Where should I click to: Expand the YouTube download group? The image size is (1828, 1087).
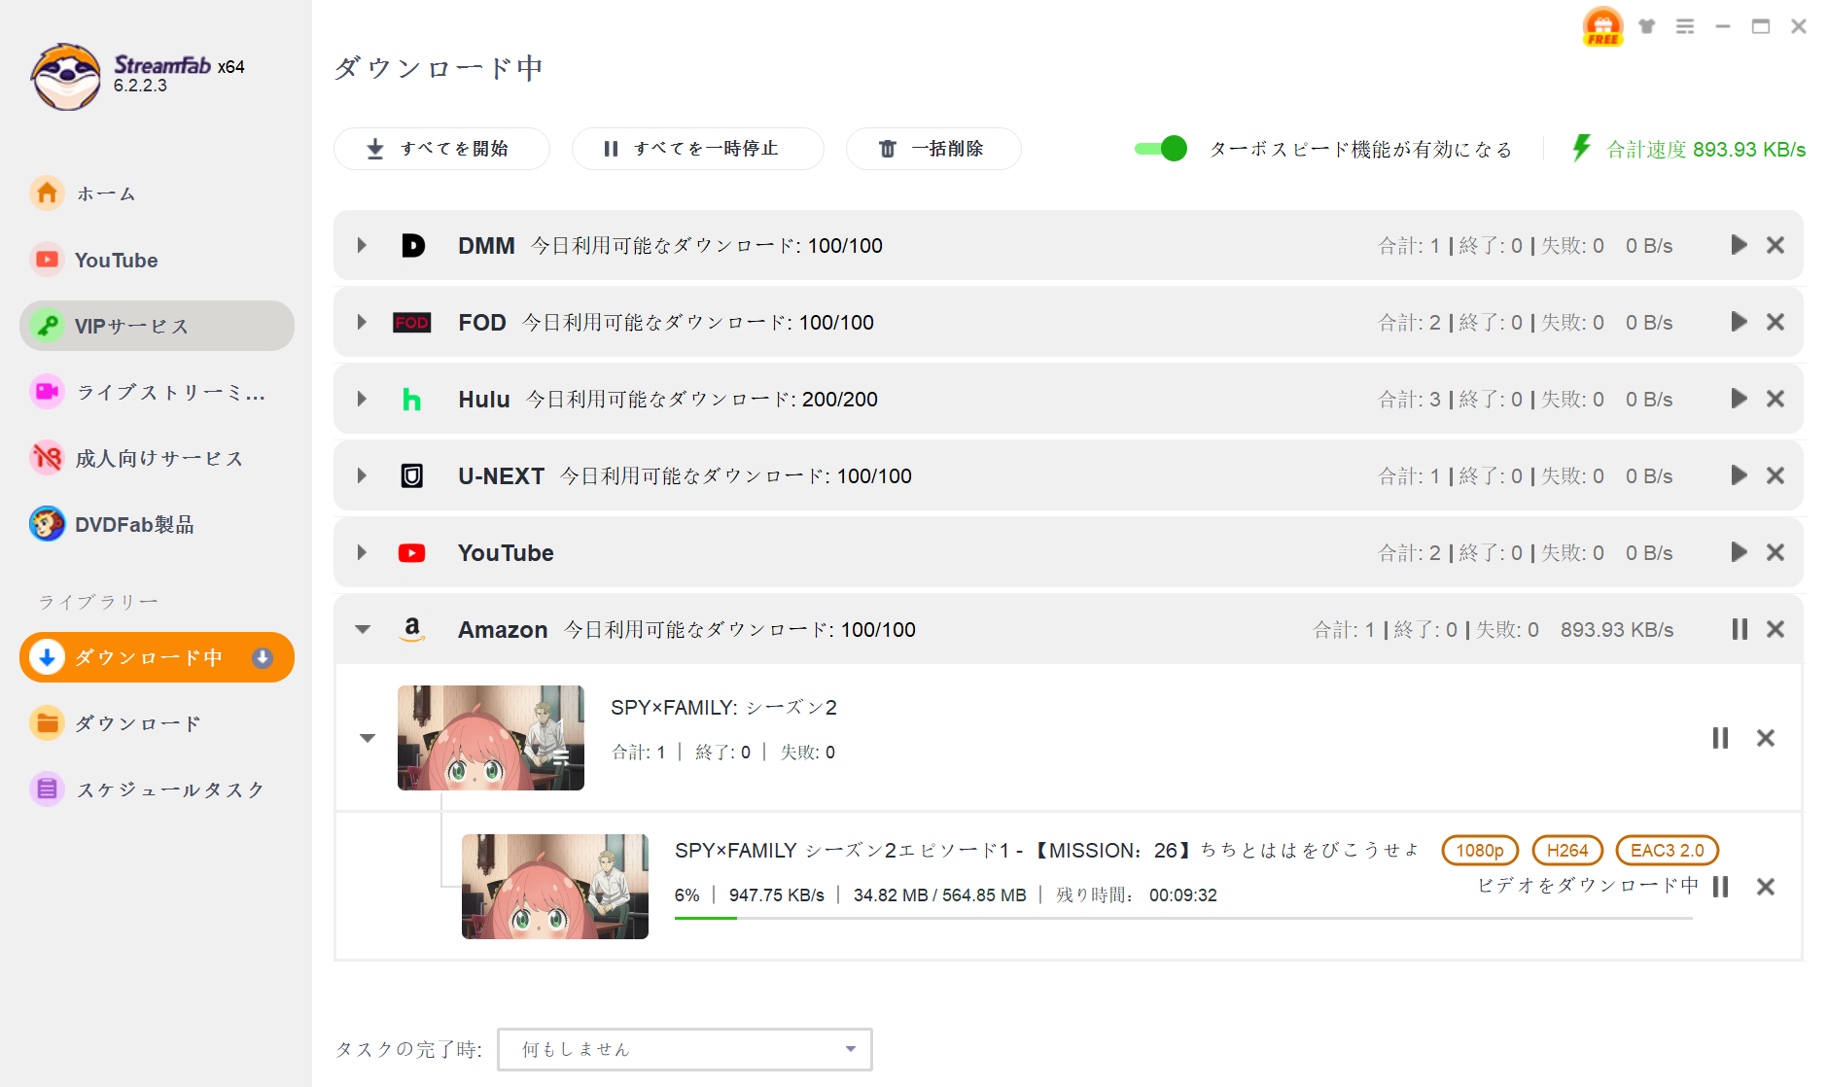(362, 552)
